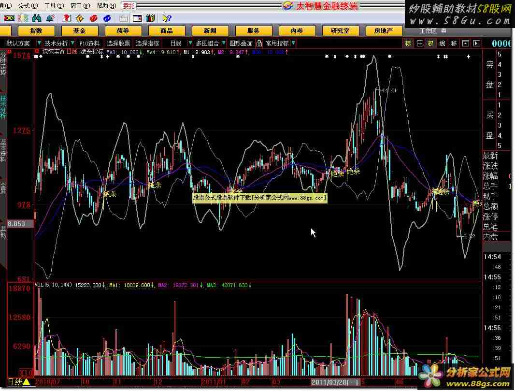Viewport: 515px width, 391px height.
Task: Click the 工作区 envelope icon
Action: [x=443, y=30]
